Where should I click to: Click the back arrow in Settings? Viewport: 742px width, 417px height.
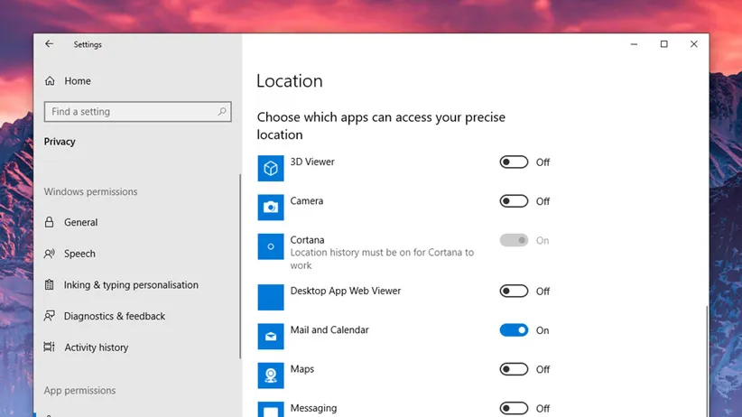49,44
